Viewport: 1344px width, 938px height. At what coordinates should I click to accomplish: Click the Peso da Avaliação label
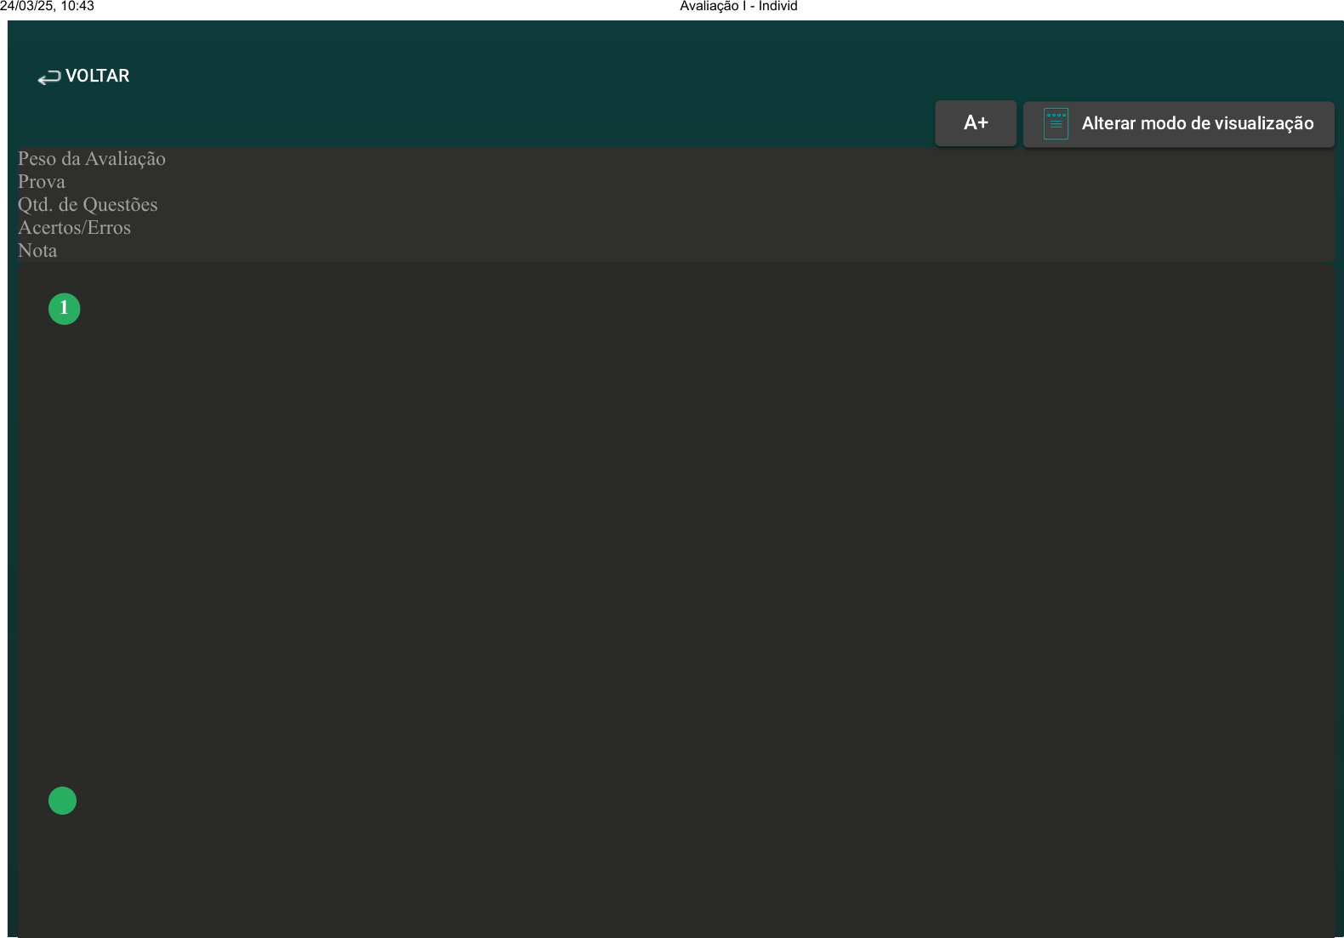91,159
